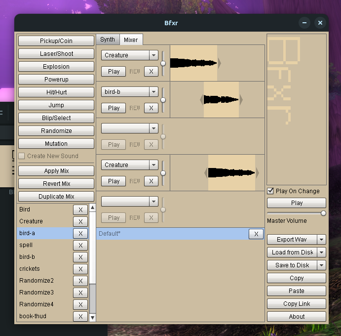The height and width of the screenshot is (336, 341).
Task: Delete the spell sound entry
Action: tap(80, 245)
